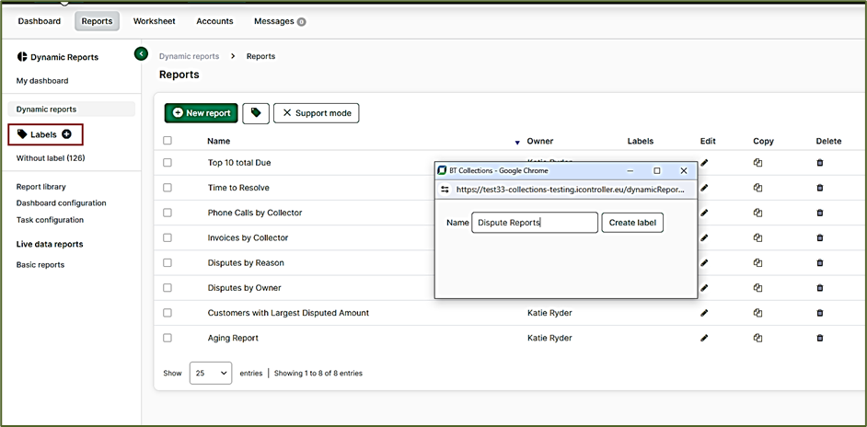This screenshot has width=867, height=427.
Task: Collapse the sidebar with the green chevron
Action: tap(141, 53)
